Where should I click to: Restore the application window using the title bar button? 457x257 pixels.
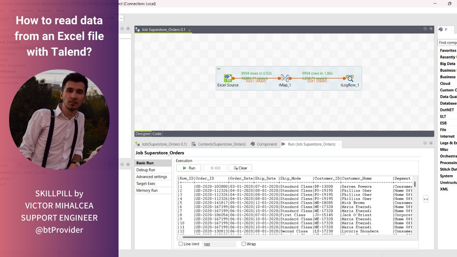tap(450, 4)
